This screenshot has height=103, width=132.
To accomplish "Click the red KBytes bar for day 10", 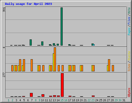I will click(x=43, y=96).
